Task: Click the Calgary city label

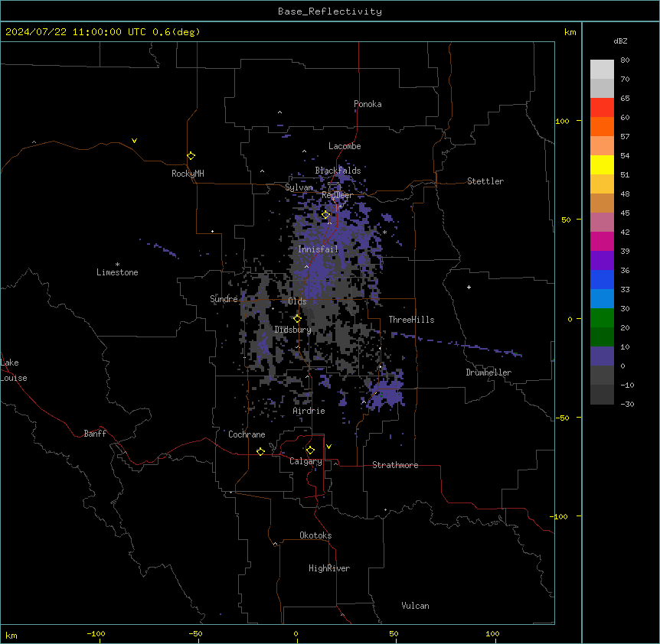Action: click(x=305, y=461)
